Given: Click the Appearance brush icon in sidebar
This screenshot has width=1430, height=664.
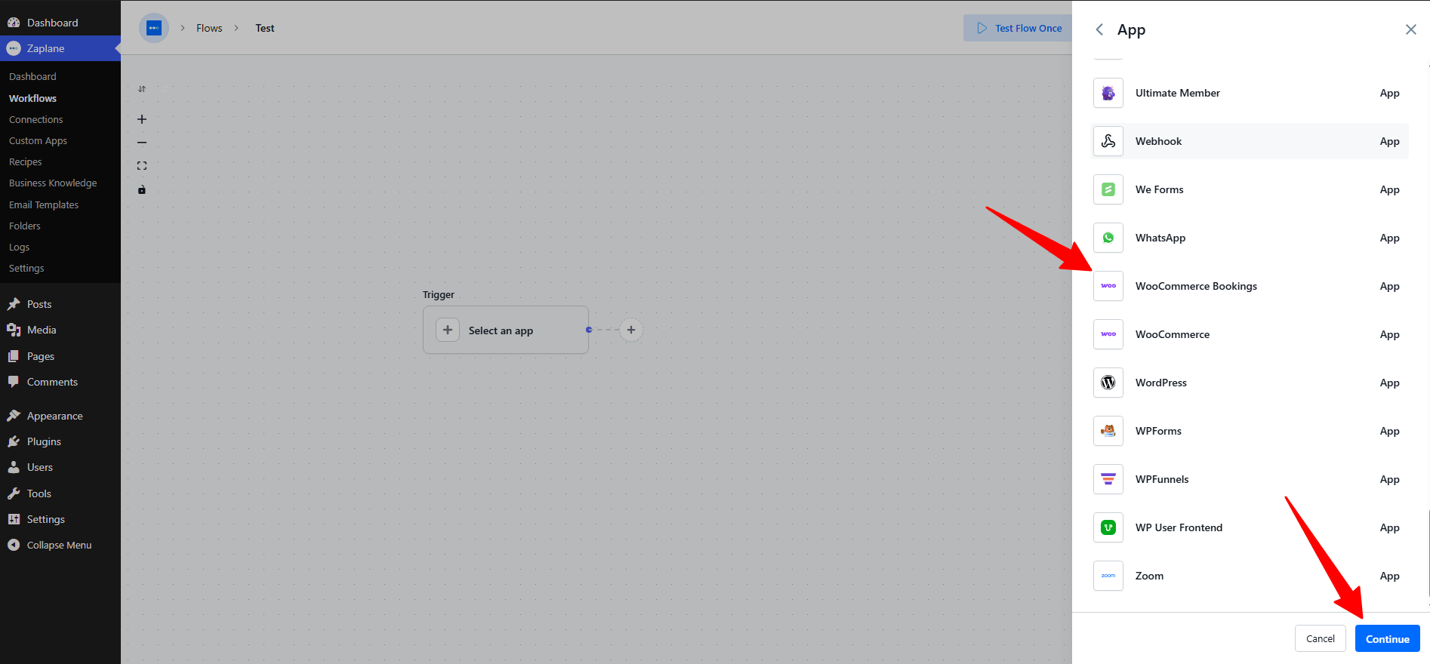Looking at the screenshot, I should point(14,416).
